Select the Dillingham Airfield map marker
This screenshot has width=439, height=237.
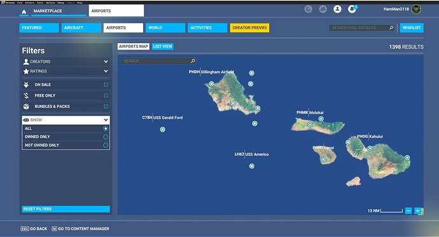[211, 84]
